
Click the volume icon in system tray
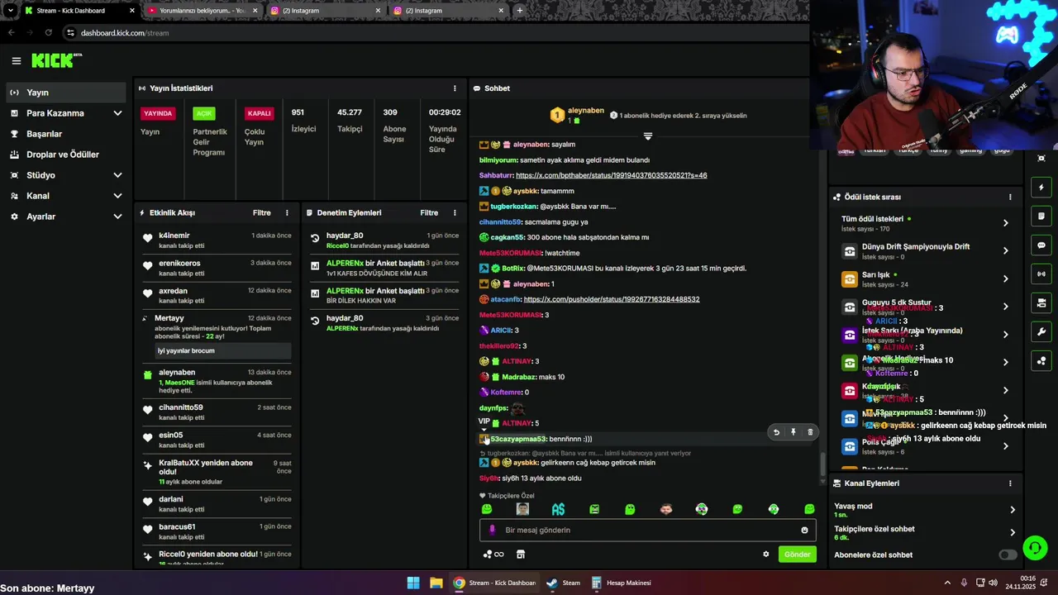coord(992,583)
